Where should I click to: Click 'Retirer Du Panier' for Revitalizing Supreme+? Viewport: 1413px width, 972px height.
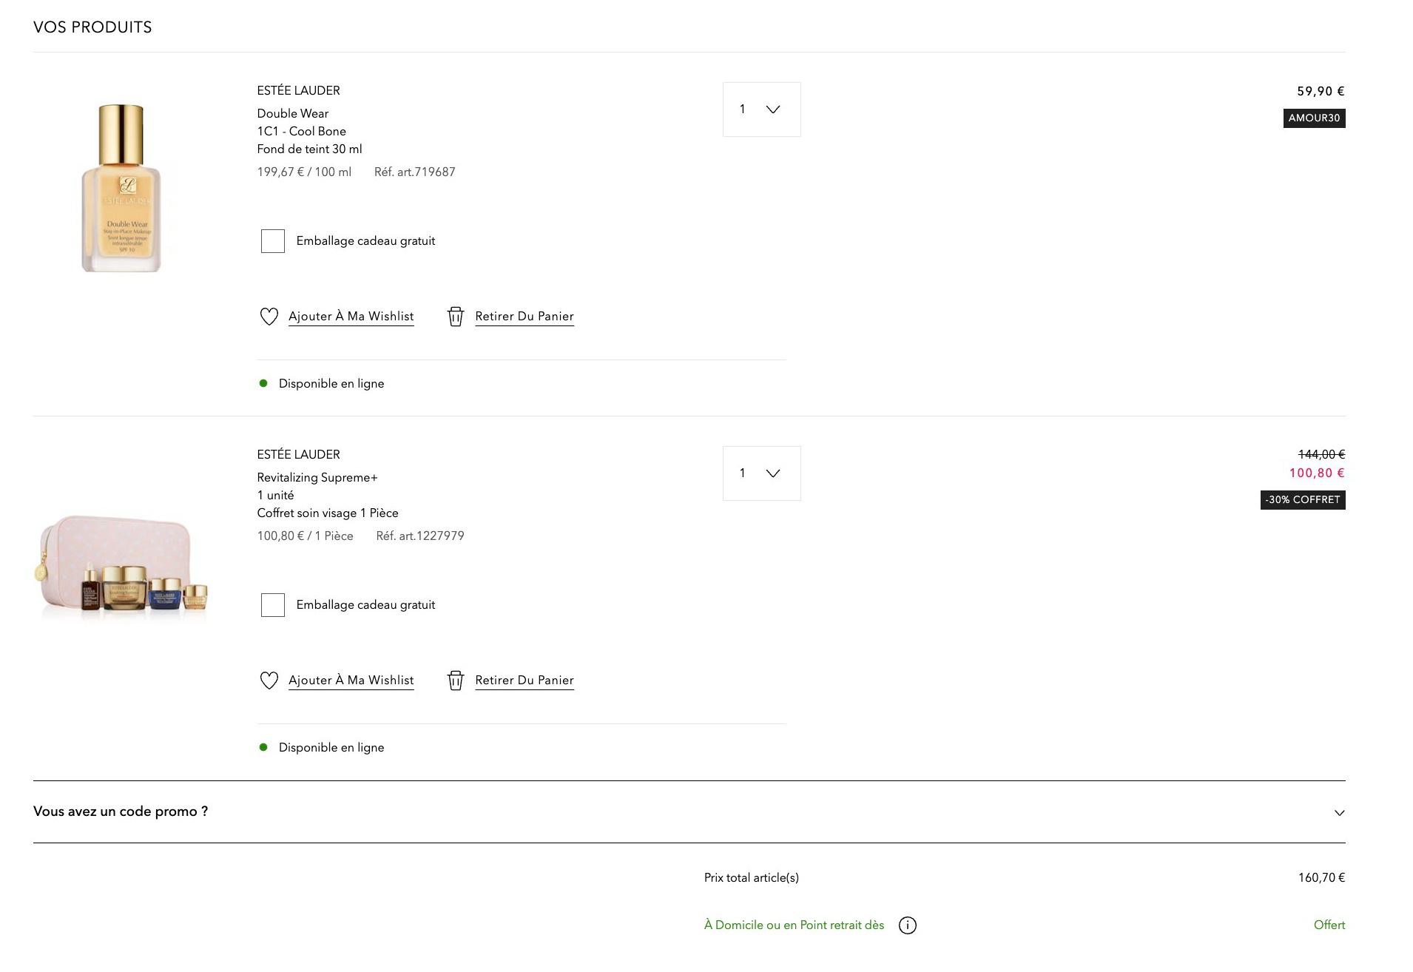point(524,681)
